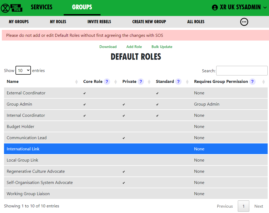The height and width of the screenshot is (213, 269).
Task: Go to My Roles submenu
Action: coord(58,22)
